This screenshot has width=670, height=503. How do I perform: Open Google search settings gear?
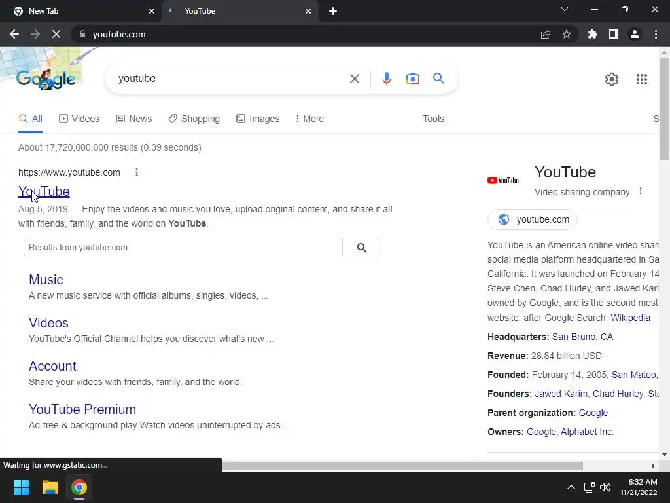[x=612, y=79]
